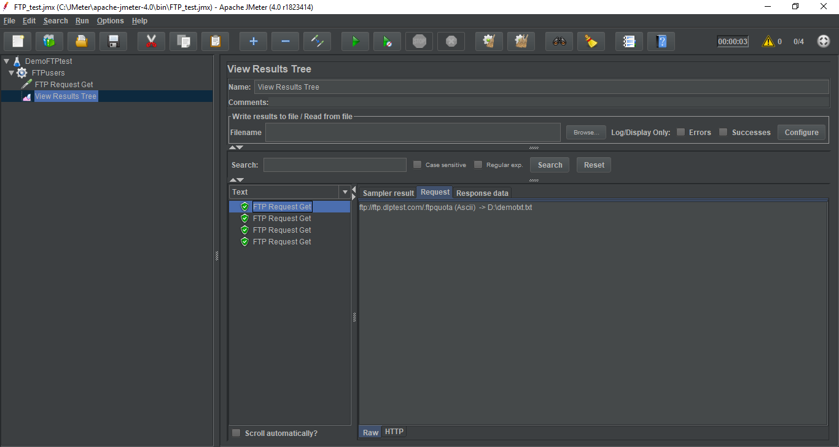Click the Filename input field
The width and height of the screenshot is (839, 447).
(x=412, y=133)
